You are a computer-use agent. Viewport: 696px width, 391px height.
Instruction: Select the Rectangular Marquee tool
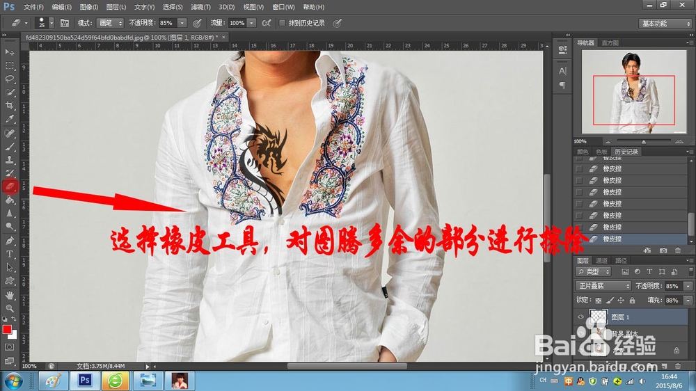point(9,65)
